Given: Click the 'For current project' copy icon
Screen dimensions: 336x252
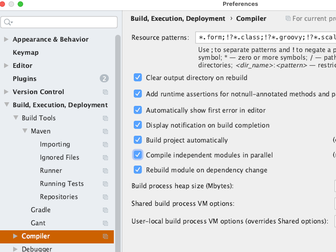Looking at the screenshot, I should coord(288,19).
